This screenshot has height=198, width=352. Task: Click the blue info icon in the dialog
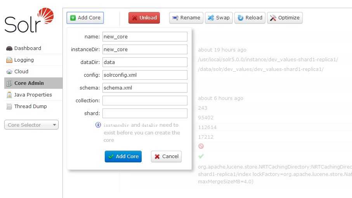[98, 125]
